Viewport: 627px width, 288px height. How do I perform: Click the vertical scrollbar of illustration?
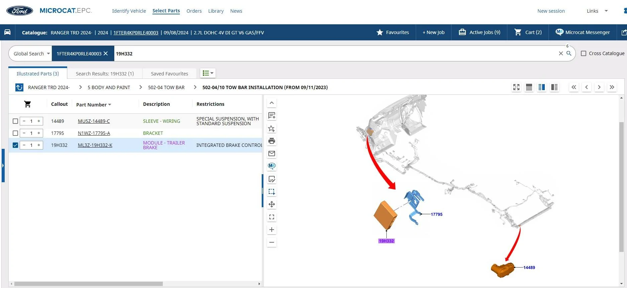(621, 187)
